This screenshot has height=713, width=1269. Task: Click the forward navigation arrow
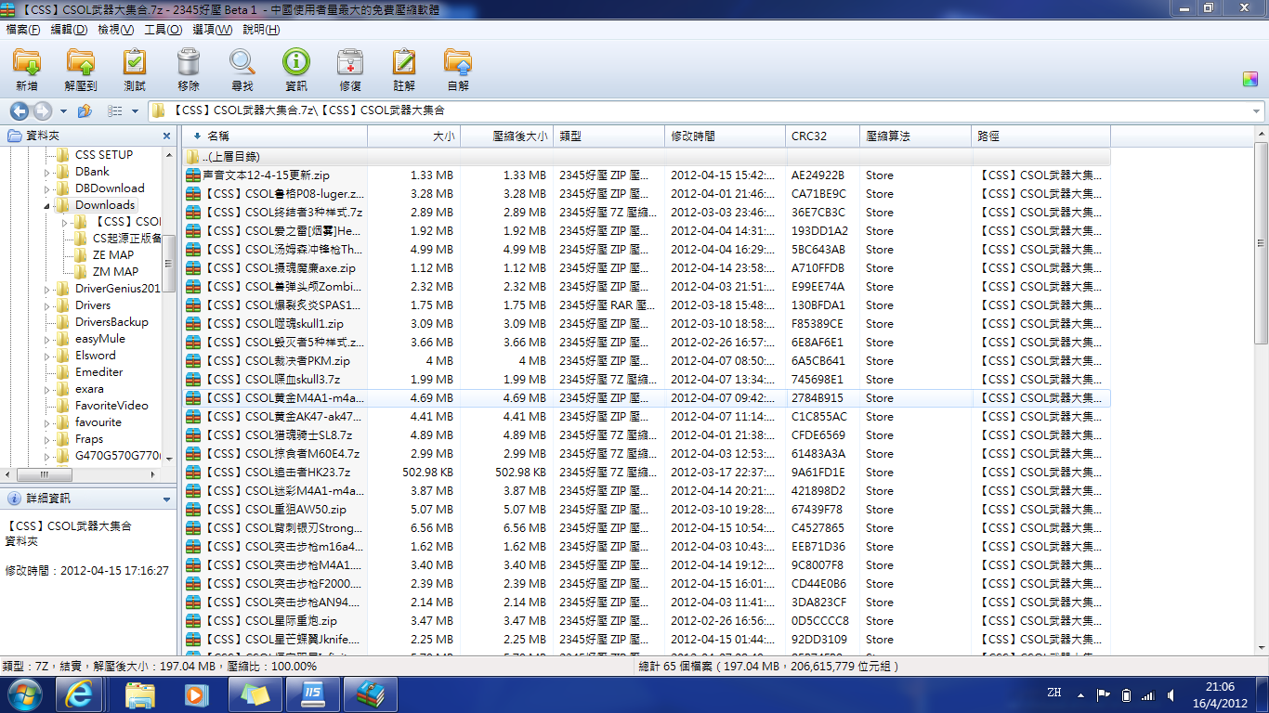pos(42,111)
